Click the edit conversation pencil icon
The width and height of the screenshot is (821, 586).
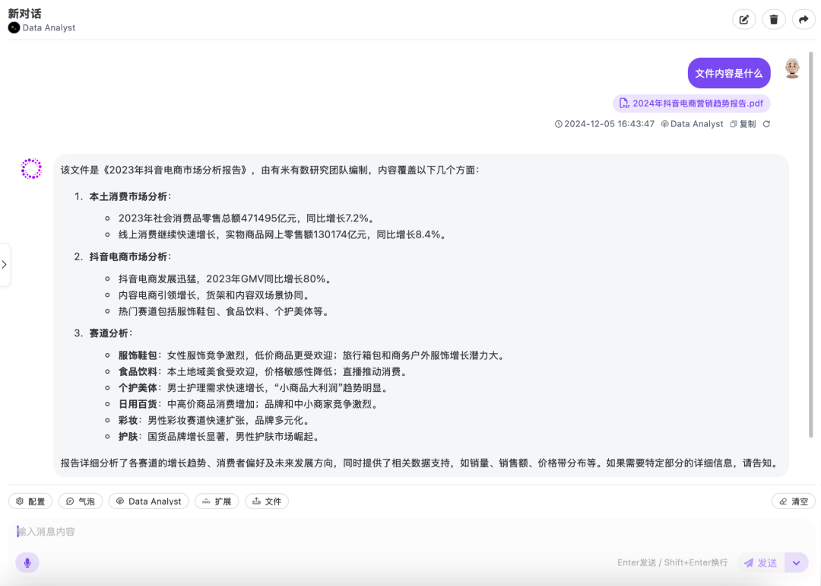point(743,19)
